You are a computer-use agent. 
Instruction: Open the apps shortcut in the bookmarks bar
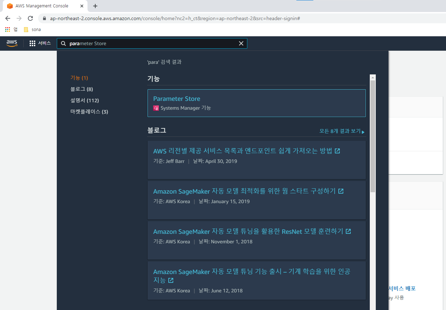click(11, 30)
